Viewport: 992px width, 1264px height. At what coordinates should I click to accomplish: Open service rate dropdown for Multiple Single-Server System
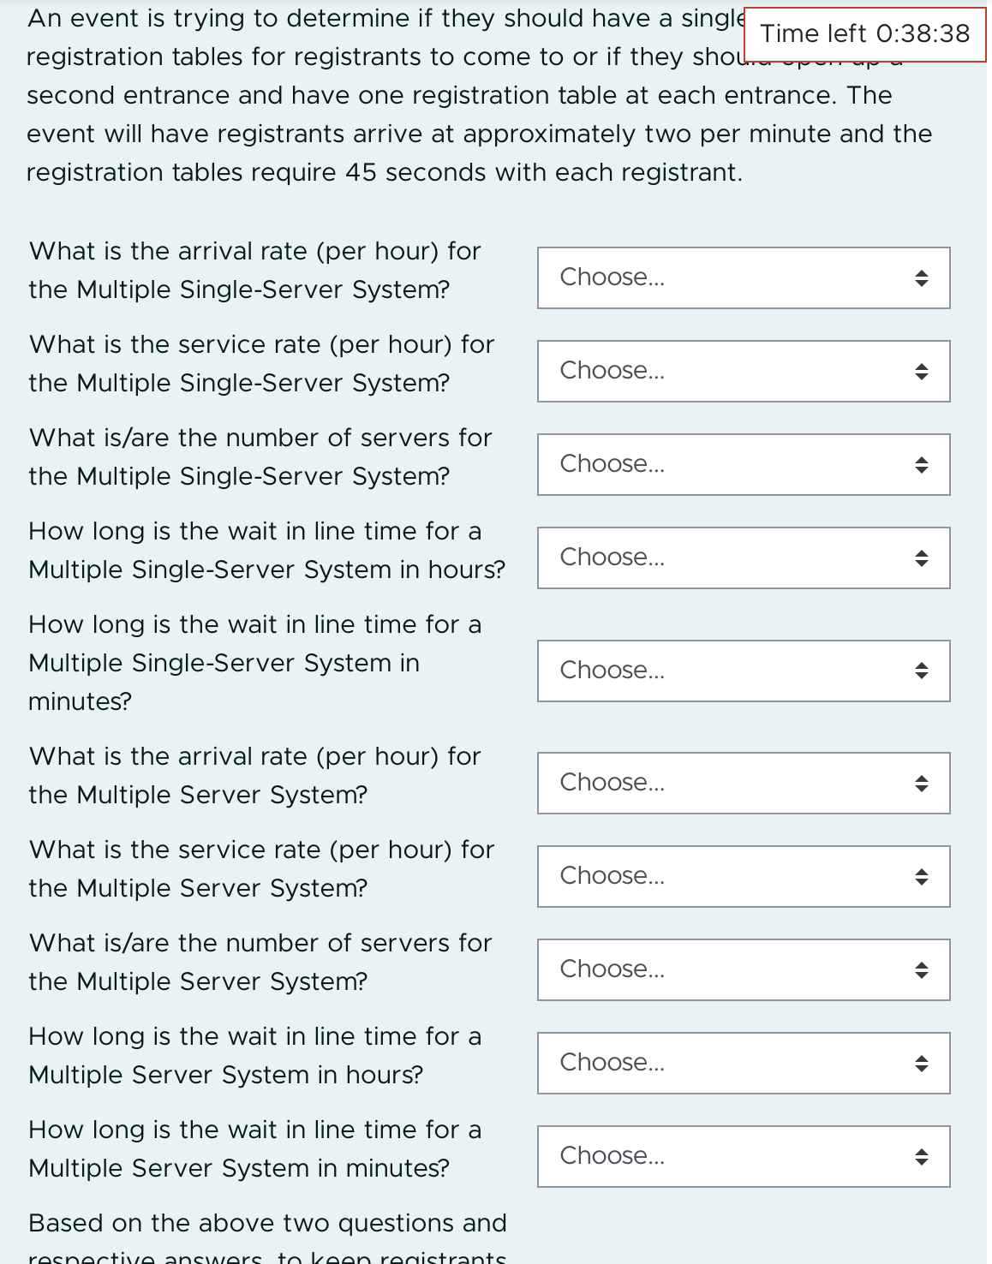pos(742,370)
